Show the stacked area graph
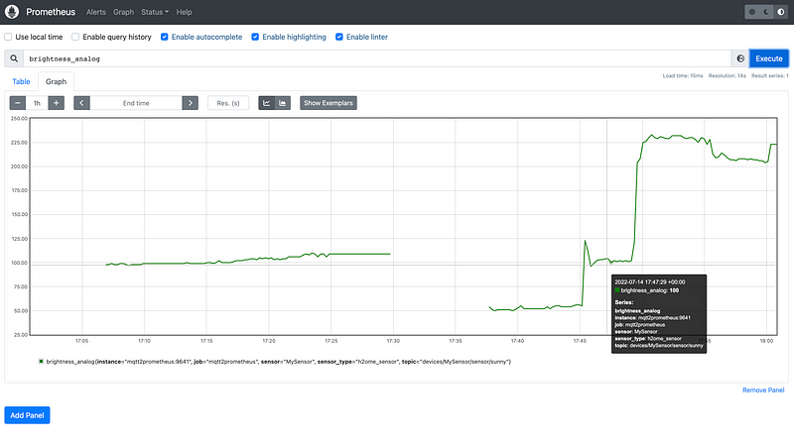This screenshot has width=794, height=445. pyautogui.click(x=283, y=103)
